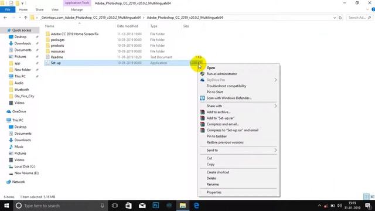Sort by the Type column header

click(154, 26)
